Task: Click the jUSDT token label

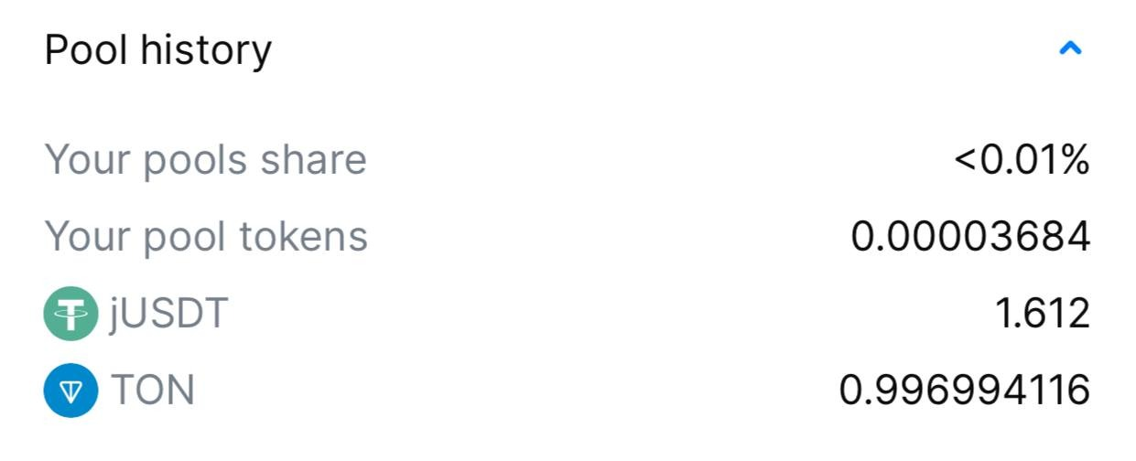Action: tap(168, 314)
